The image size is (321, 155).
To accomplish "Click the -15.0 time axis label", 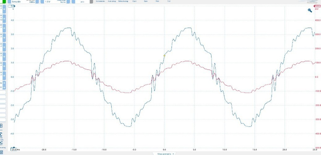I will pos(74,149).
